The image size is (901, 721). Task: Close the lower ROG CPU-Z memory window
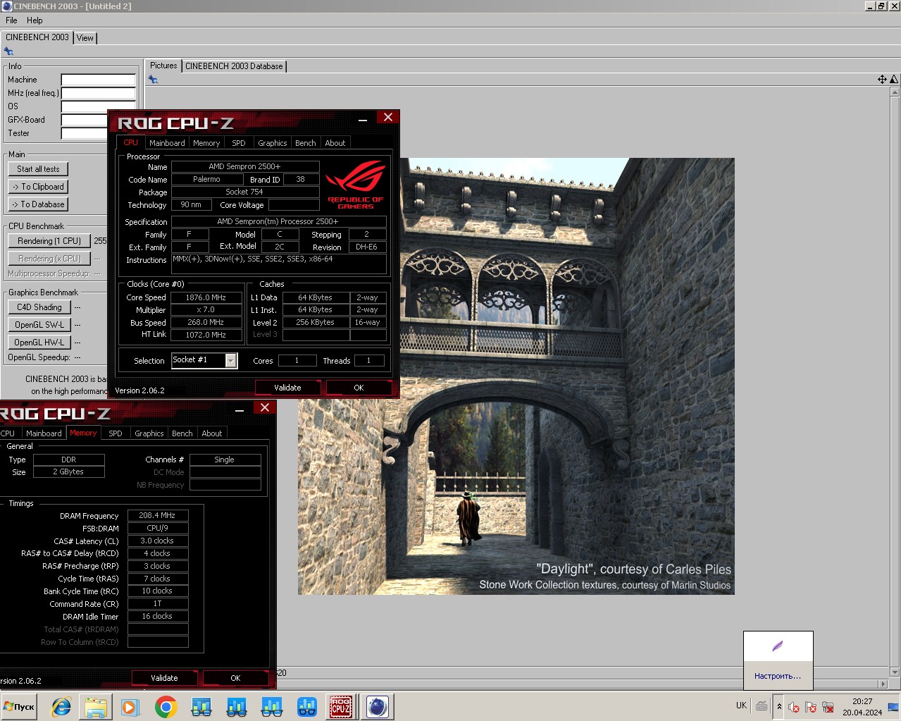[x=265, y=408]
